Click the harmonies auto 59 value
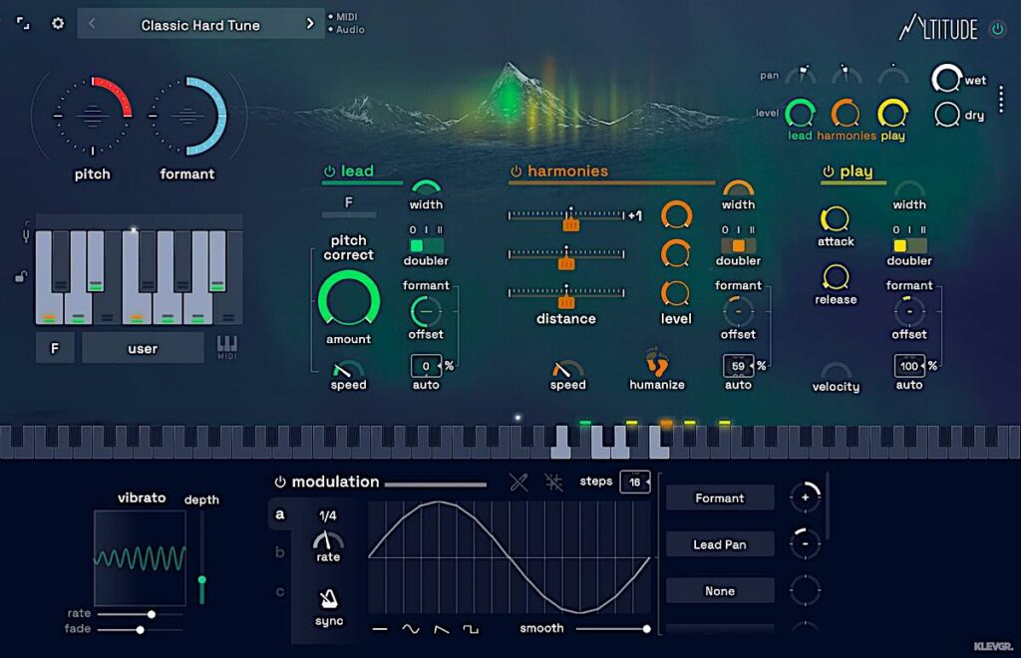Screen dimensions: 1021x658 coord(738,366)
